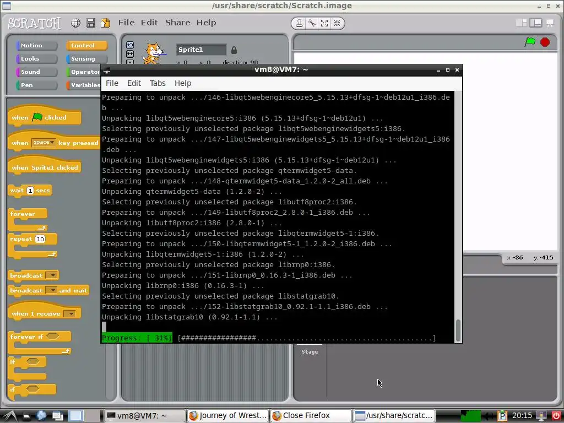The height and width of the screenshot is (423, 564).
Task: Open the Sound blocks category
Action: [36, 72]
